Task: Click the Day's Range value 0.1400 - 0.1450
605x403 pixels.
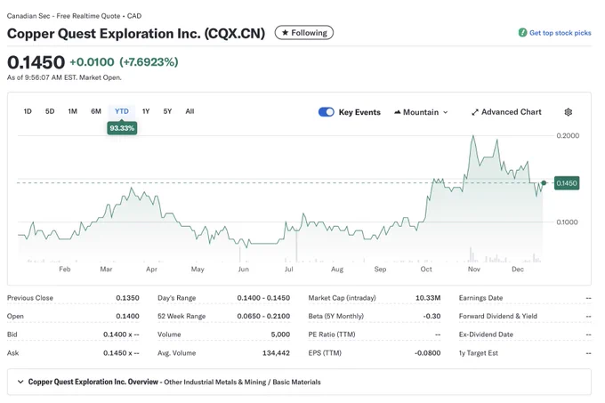Action: [263, 298]
